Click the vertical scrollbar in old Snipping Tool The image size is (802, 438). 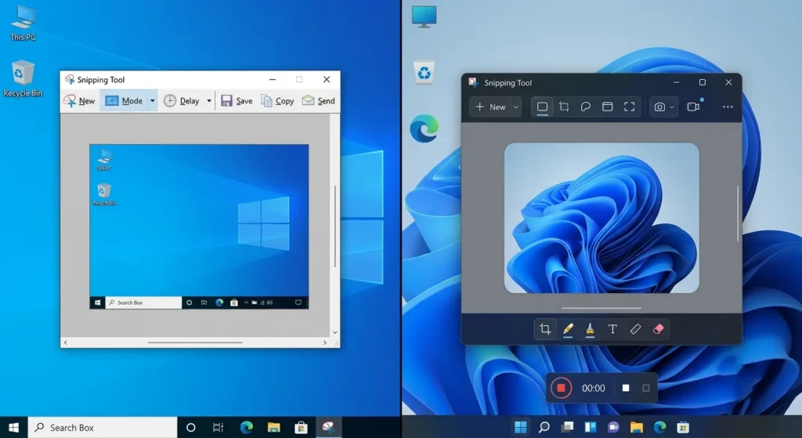335,225
